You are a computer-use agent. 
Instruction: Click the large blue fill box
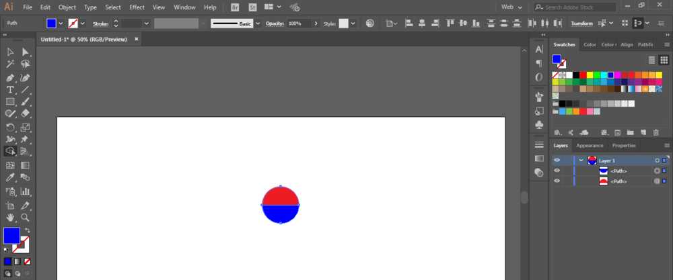coord(11,236)
